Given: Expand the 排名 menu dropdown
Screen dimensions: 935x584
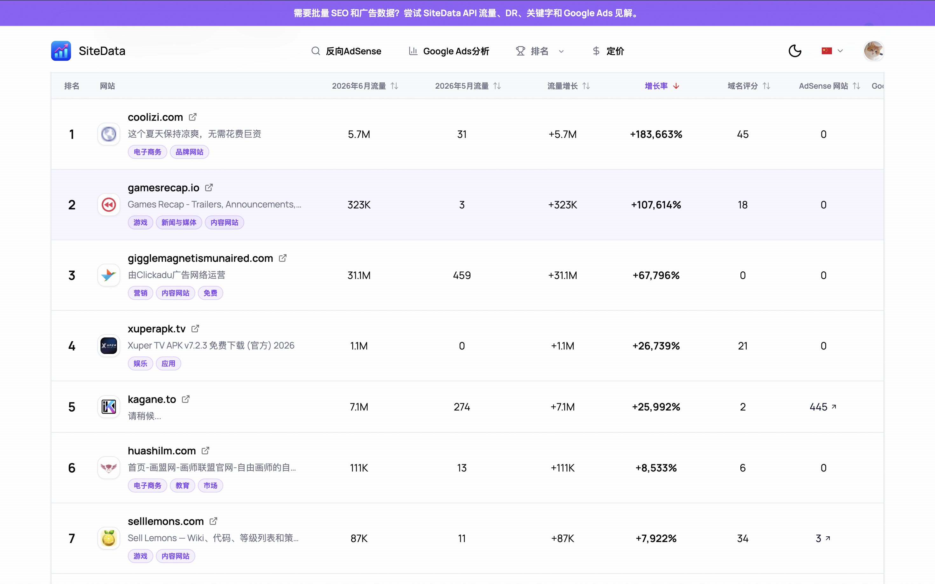Looking at the screenshot, I should click(x=540, y=51).
